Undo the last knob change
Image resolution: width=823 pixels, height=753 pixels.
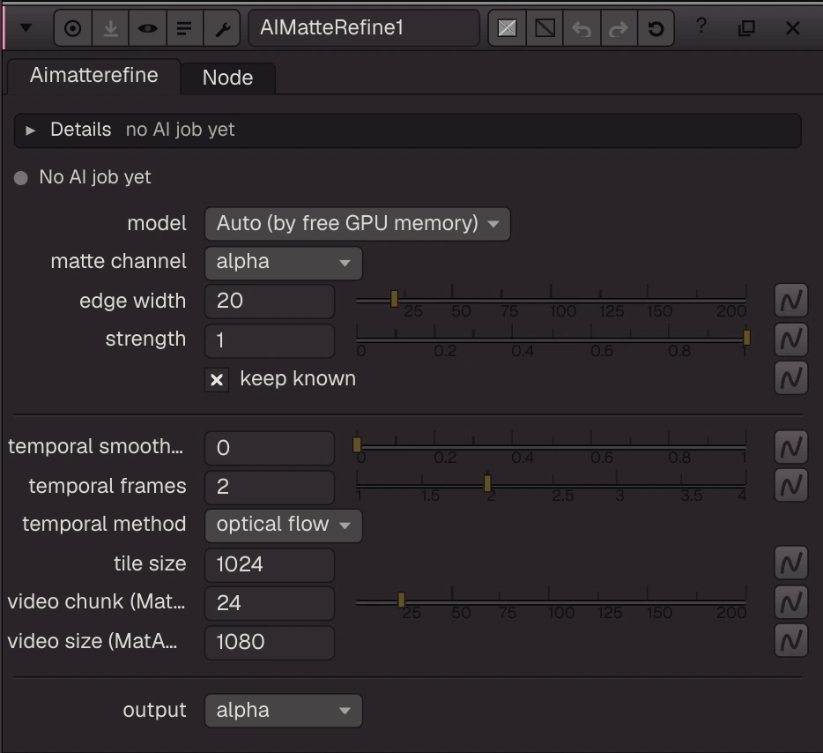pos(582,28)
